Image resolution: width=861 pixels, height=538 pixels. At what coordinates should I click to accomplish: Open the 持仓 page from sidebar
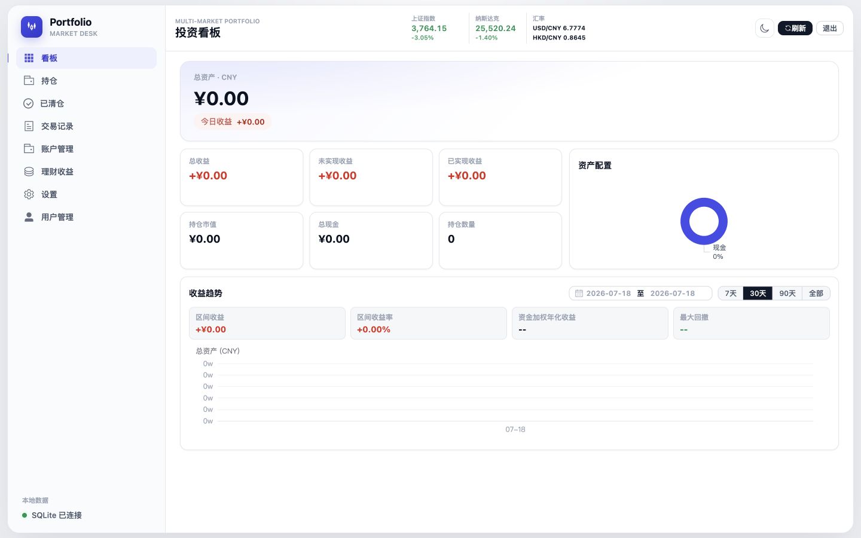[86, 81]
